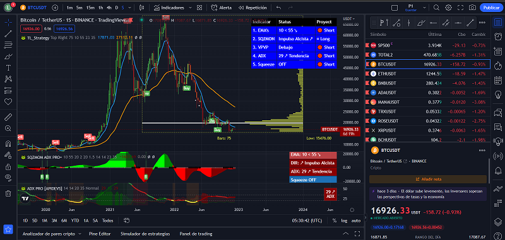
Task: Switch to the Pine Editor tab
Action: tap(100, 234)
